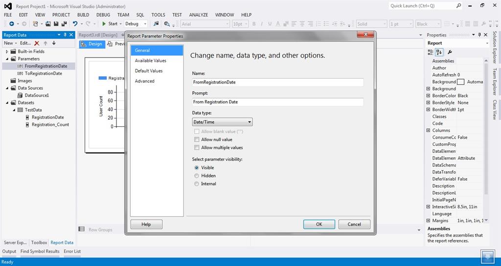Open the Debug configuration dropdown
Viewport: 501px width, 266px height.
(x=136, y=23)
